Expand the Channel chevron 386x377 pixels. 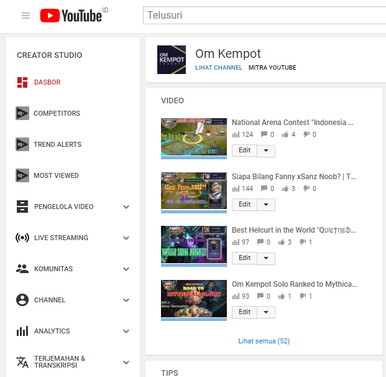pyautogui.click(x=126, y=300)
